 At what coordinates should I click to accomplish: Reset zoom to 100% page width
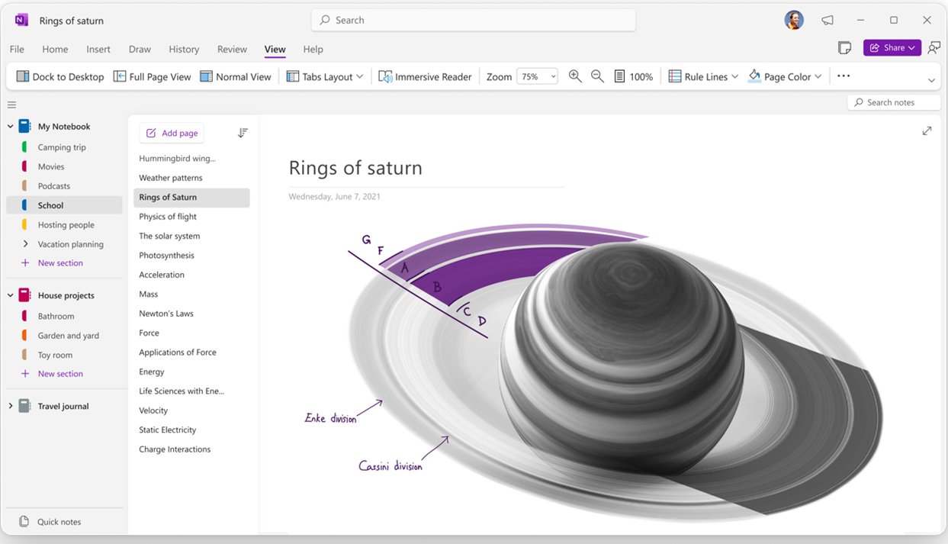point(634,76)
